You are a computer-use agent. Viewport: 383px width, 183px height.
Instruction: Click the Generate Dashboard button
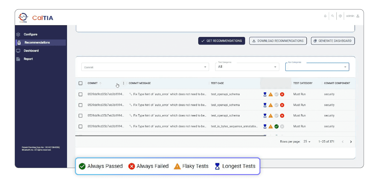pyautogui.click(x=333, y=41)
